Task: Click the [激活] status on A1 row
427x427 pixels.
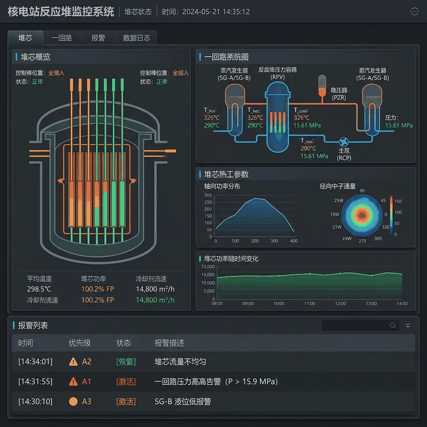Action: coord(126,382)
